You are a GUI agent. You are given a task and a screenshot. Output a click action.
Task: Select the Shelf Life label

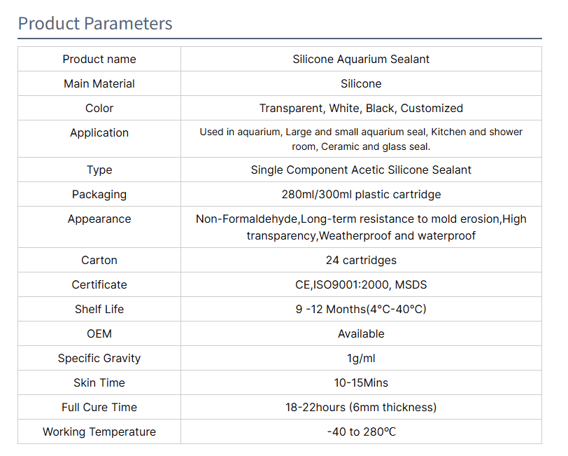[99, 309]
